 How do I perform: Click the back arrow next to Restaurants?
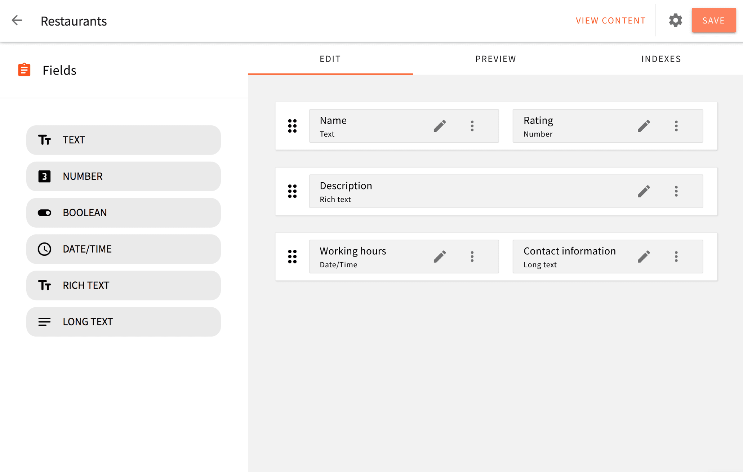click(17, 21)
